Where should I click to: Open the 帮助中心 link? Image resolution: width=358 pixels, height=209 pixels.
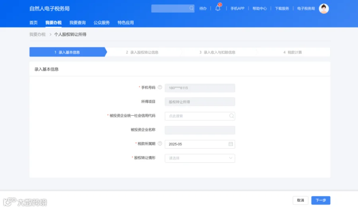[260, 8]
